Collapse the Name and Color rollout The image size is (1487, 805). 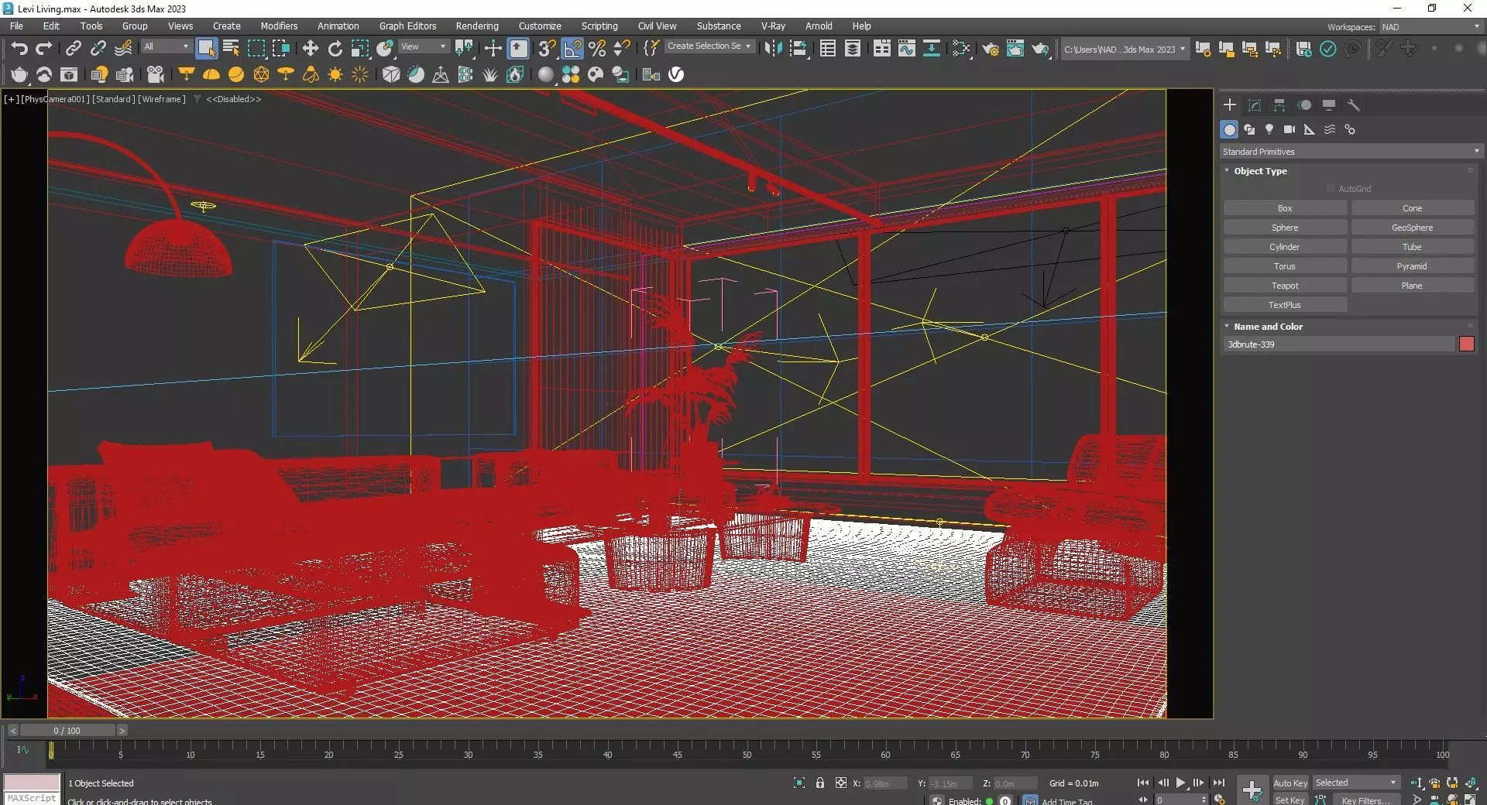click(x=1268, y=327)
